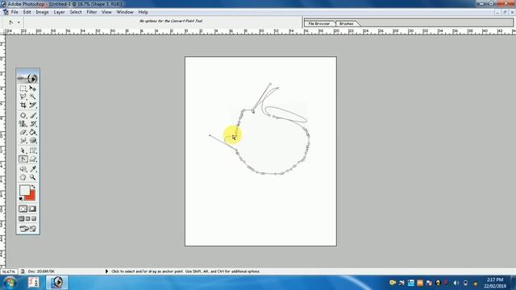Select the Eraser tool

coord(23,132)
